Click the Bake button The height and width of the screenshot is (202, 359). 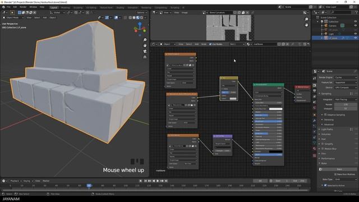point(338,169)
